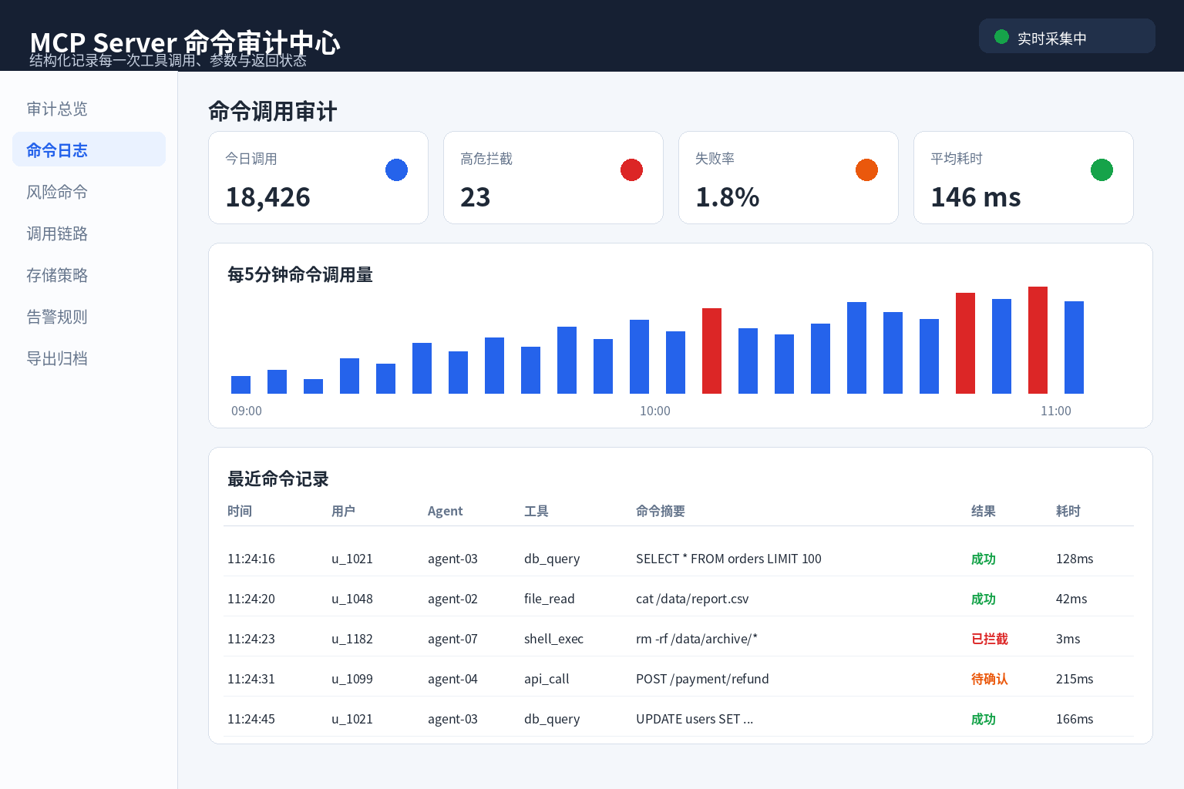This screenshot has width=1184, height=789.
Task: Sort by 用户 column header
Action: 343,511
